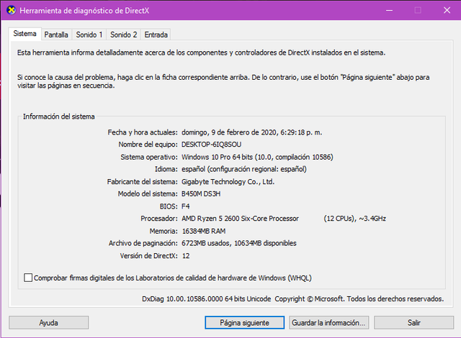Viewport: 461px width, 338px height.
Task: Go to the Entrada tab
Action: (x=156, y=35)
